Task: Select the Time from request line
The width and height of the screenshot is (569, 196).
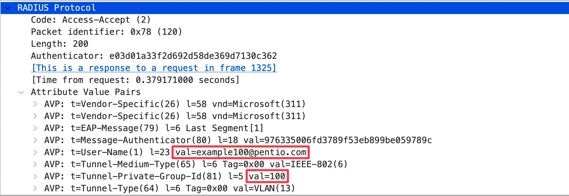Action: click(135, 80)
